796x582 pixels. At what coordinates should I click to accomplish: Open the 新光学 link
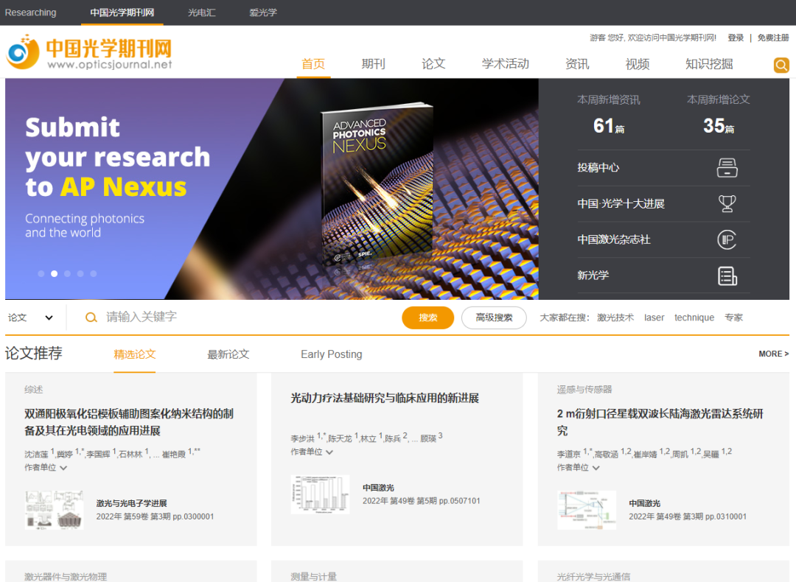593,276
